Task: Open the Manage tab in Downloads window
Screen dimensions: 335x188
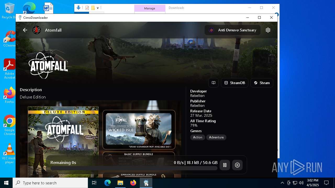Action: [x=150, y=8]
